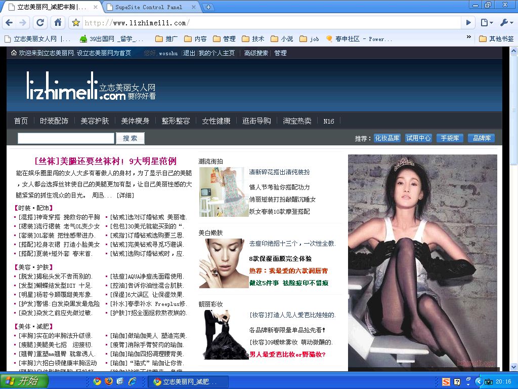Open the 整形整容 navigation item
Screen dimensions: 518x389
pyautogui.click(x=176, y=121)
